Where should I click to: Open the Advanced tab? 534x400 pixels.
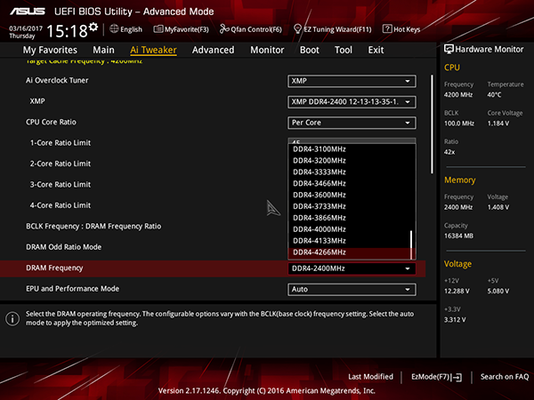pyautogui.click(x=214, y=50)
